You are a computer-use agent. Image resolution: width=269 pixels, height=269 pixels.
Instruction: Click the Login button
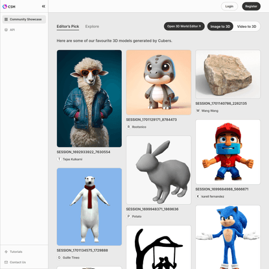(229, 6)
